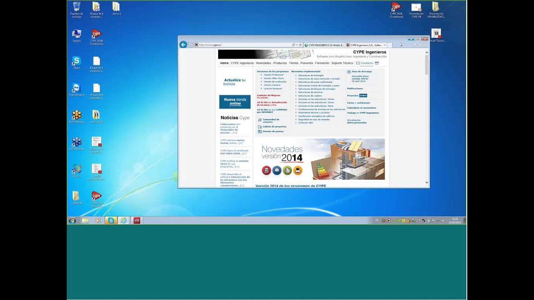
Task: Open the Formación menu item
Action: click(322, 63)
